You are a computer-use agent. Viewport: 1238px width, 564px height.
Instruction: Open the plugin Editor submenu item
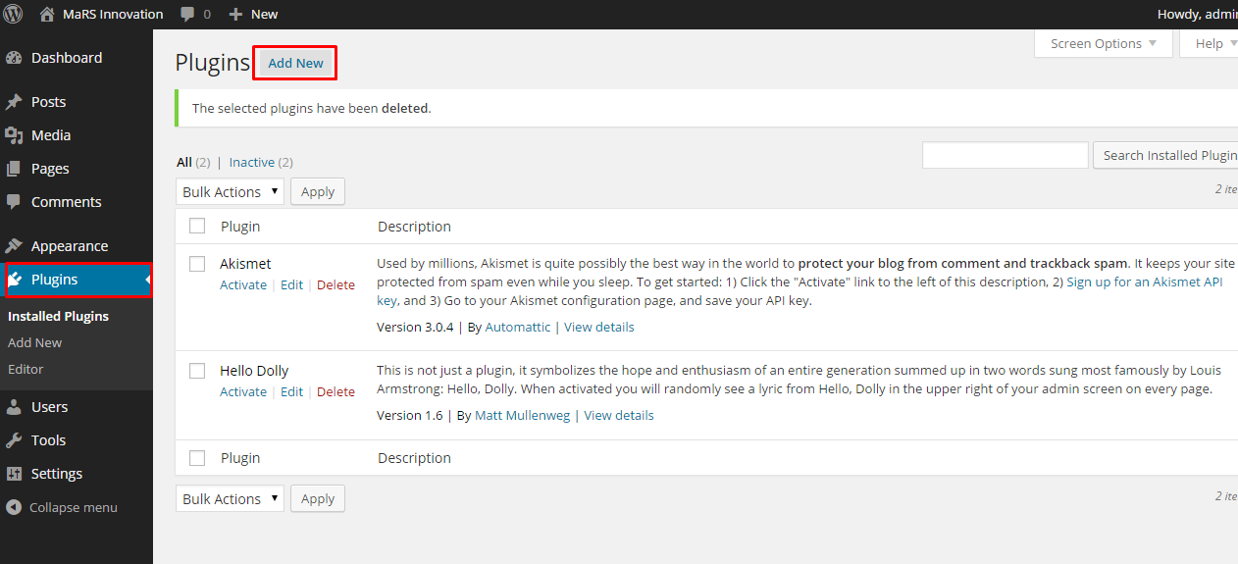(26, 369)
